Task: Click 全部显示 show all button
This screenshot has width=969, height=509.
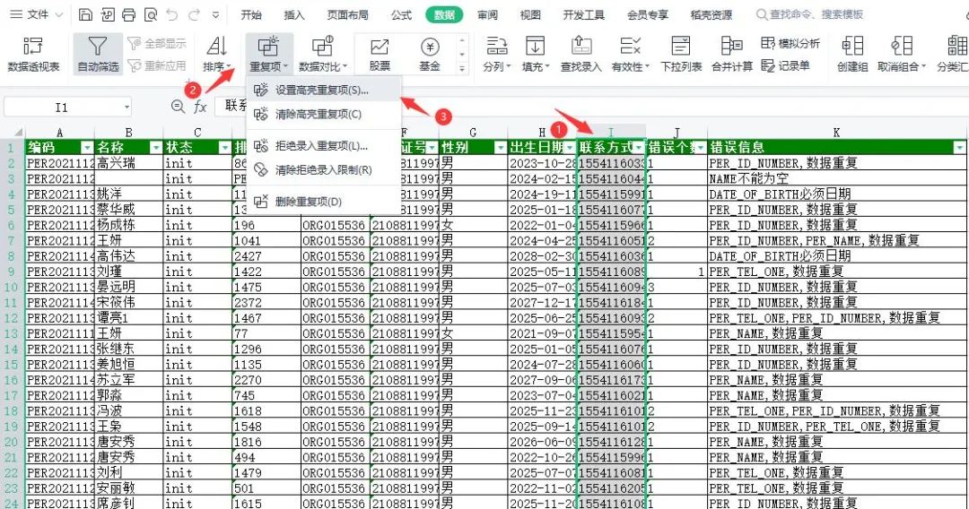Action: (x=157, y=43)
